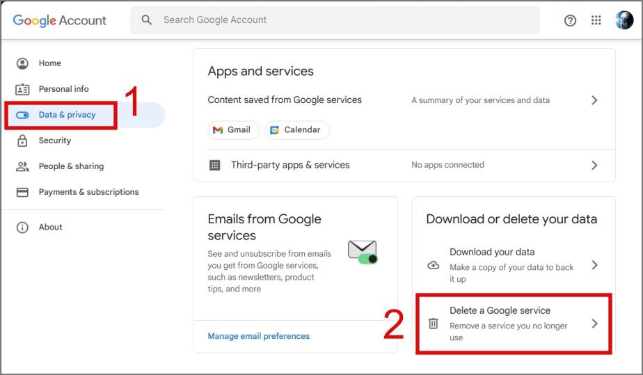Image resolution: width=643 pixels, height=375 pixels.
Task: Click the 'Apps and services' heading
Action: [x=260, y=71]
